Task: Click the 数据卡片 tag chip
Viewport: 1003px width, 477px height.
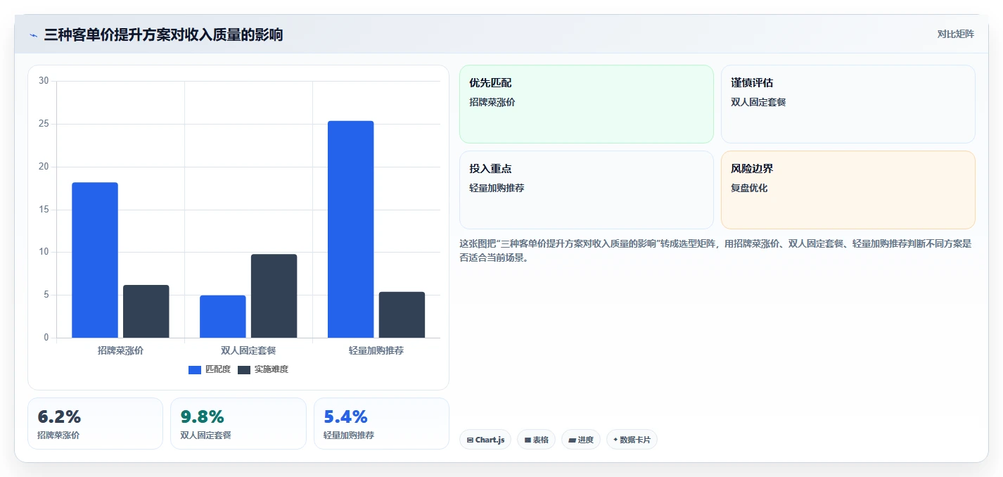Action: tap(632, 440)
